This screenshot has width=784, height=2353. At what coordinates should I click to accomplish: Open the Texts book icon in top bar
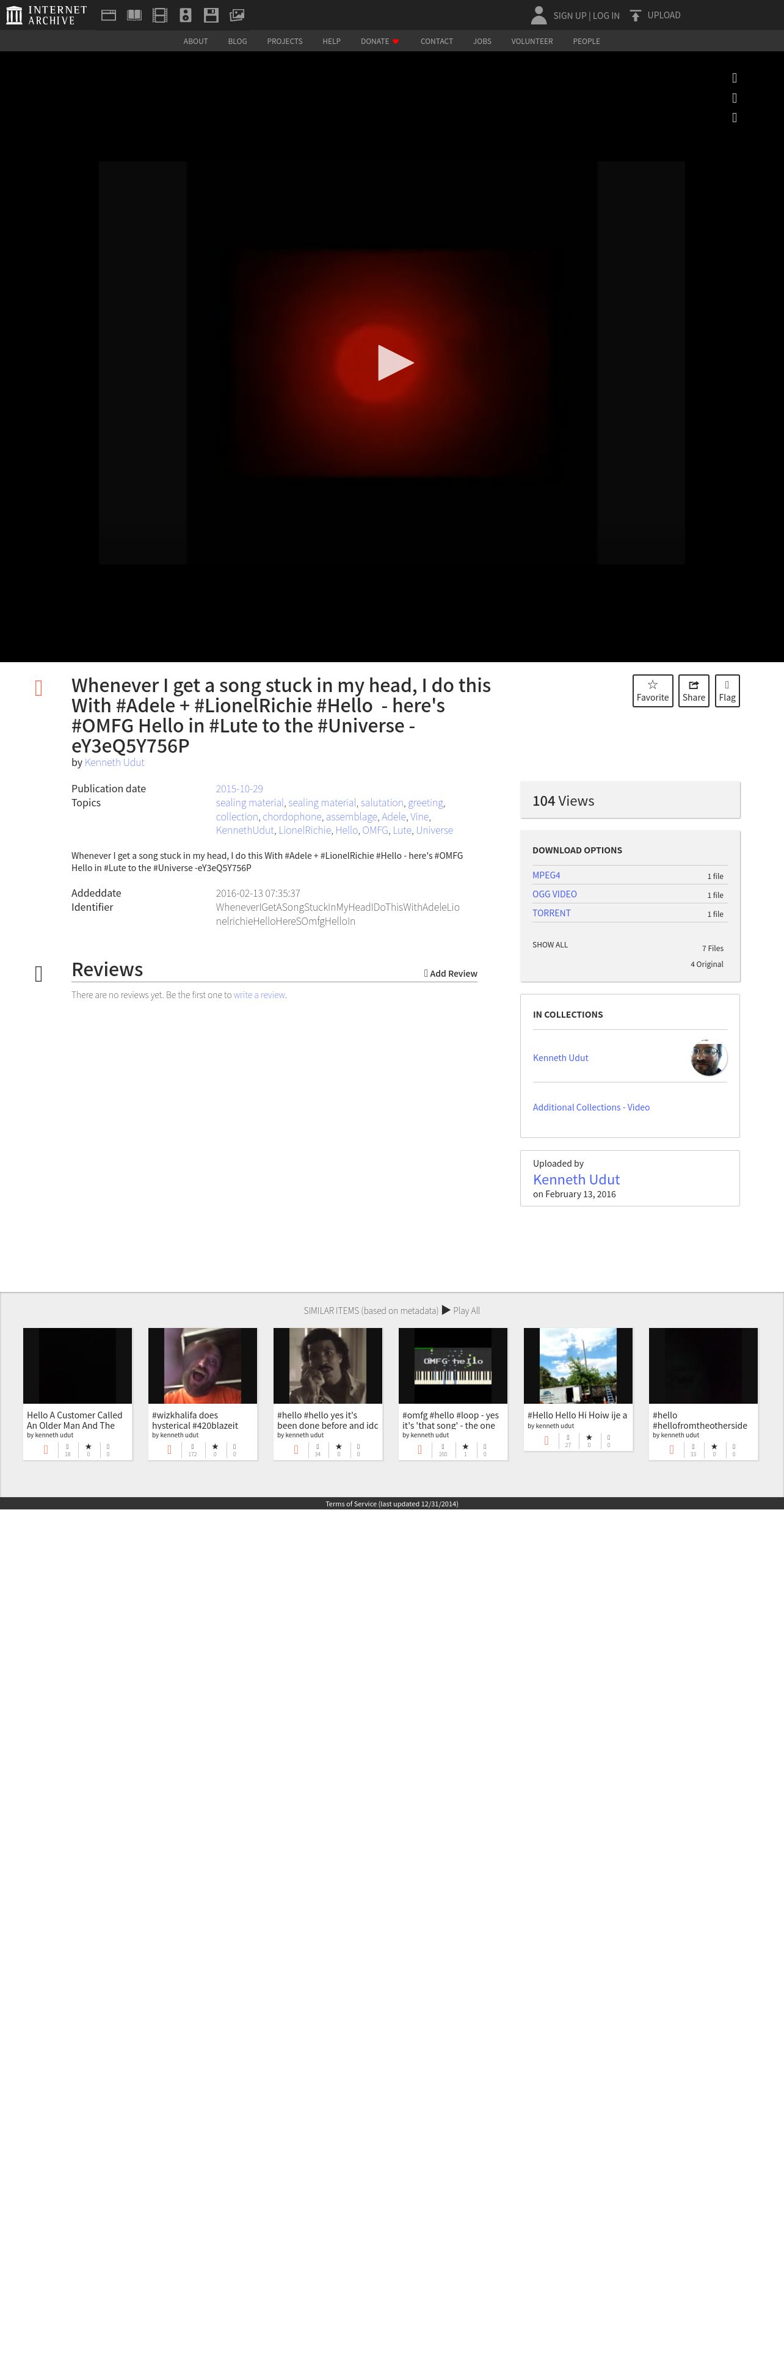134,15
